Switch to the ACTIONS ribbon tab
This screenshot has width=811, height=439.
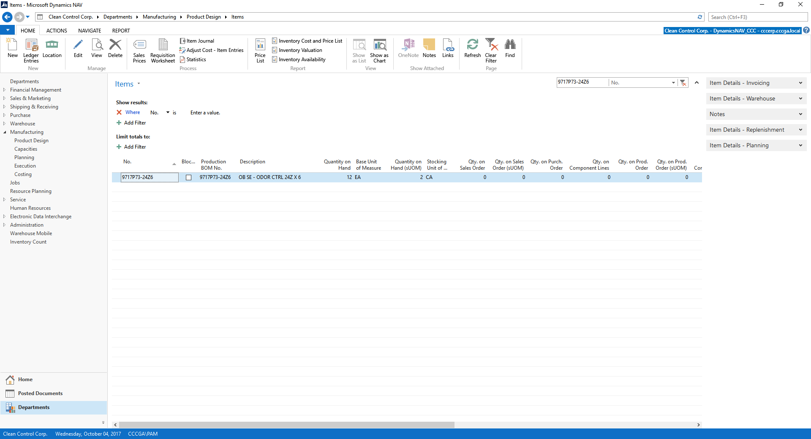point(57,31)
